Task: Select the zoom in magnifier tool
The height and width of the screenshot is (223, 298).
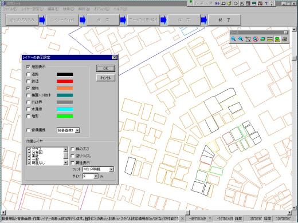Action: pos(233,39)
